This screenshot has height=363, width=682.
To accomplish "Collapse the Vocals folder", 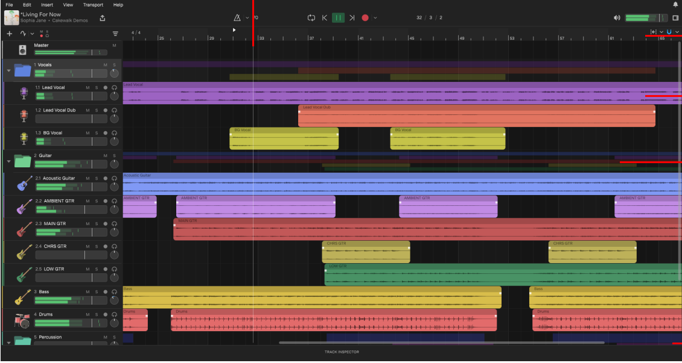I will [x=8, y=70].
